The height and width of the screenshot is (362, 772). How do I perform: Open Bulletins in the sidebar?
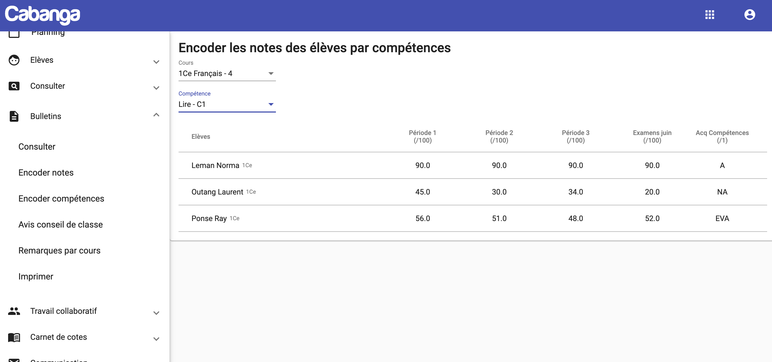point(45,116)
